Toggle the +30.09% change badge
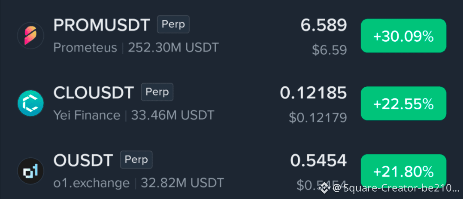The width and height of the screenshot is (463, 199). coord(403,36)
